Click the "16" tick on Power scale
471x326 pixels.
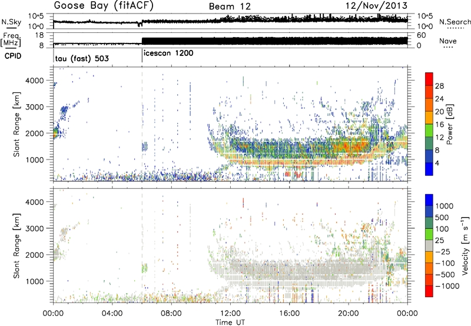click(439, 125)
